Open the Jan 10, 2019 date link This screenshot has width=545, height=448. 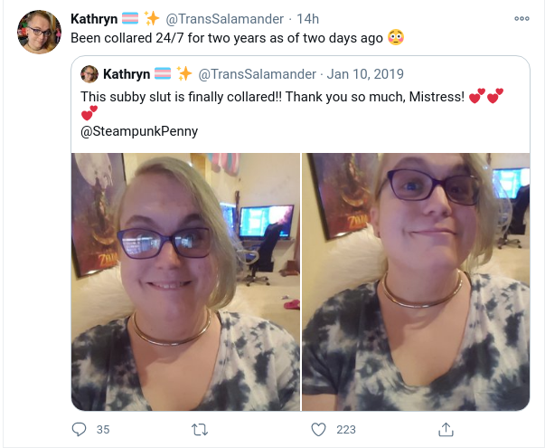(x=365, y=74)
